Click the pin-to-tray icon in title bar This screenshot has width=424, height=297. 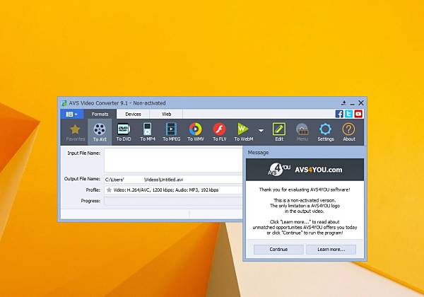(343, 103)
